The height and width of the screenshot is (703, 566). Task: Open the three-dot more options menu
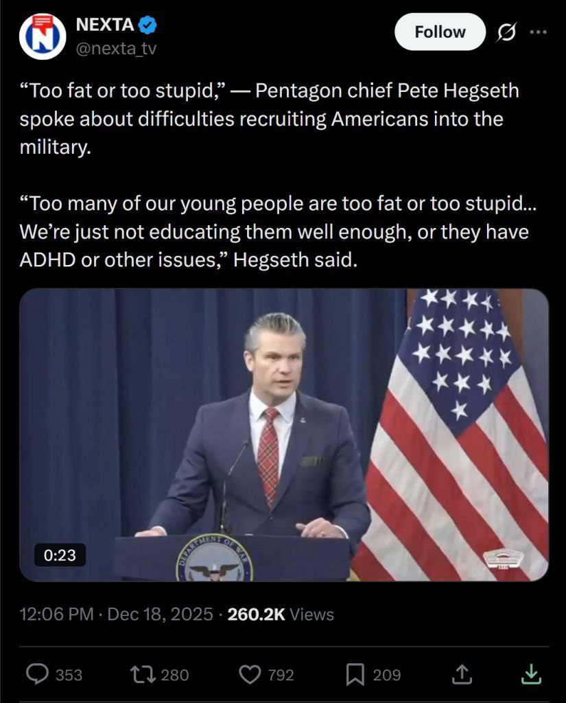[539, 32]
